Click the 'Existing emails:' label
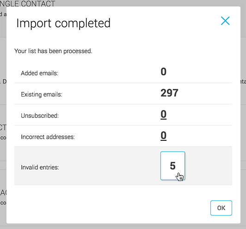Viewport: 246px width, 229px height. [x=42, y=95]
